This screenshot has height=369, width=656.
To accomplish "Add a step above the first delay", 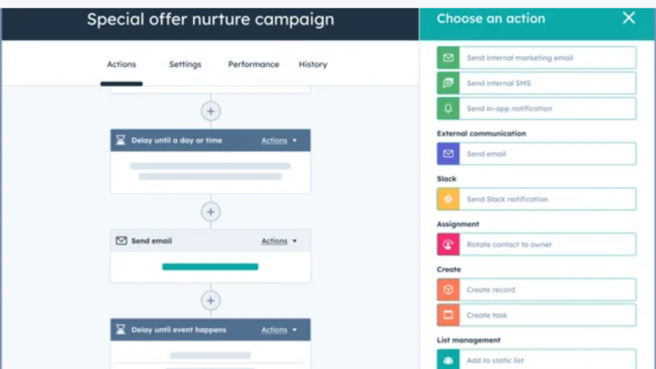I will click(211, 111).
